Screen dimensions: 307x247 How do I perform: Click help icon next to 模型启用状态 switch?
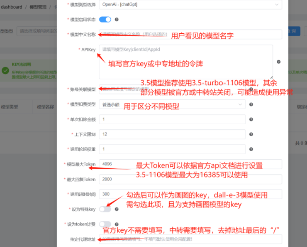[117, 19]
